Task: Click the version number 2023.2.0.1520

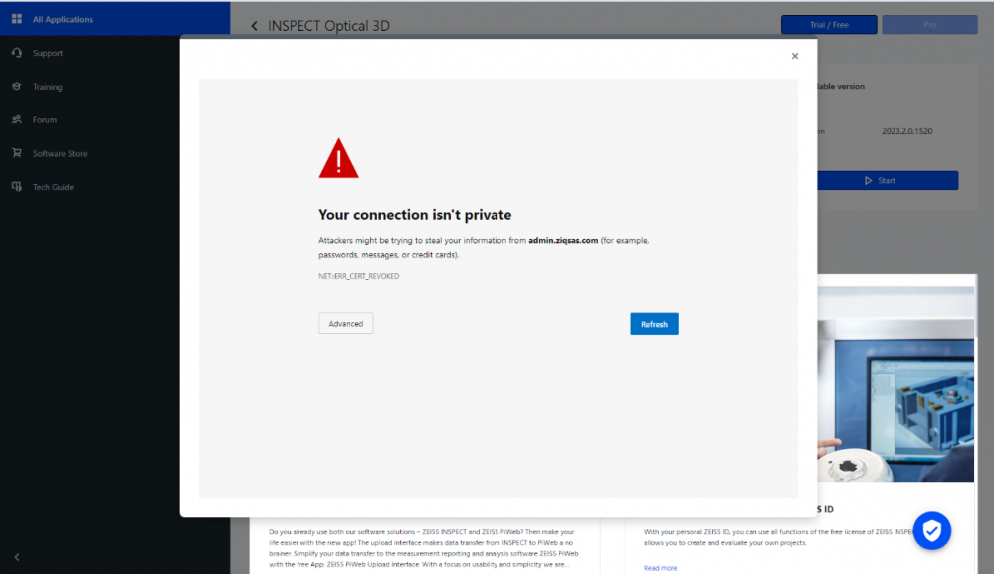Action: [x=906, y=131]
